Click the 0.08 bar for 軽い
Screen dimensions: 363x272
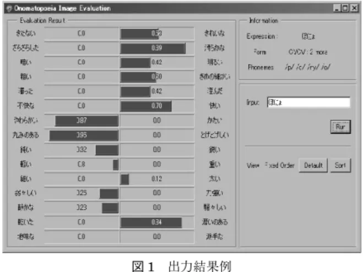click(116, 164)
